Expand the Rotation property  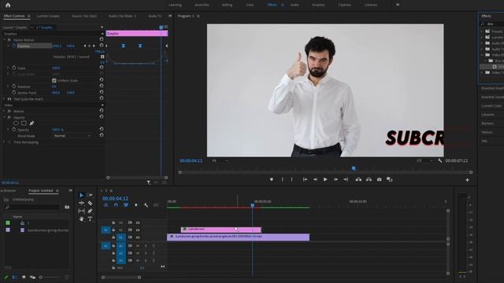(x=8, y=86)
